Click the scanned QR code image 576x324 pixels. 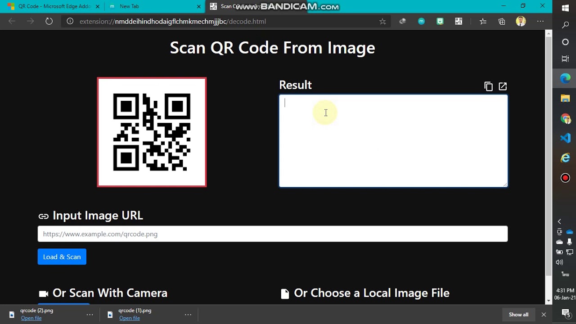[x=152, y=132]
